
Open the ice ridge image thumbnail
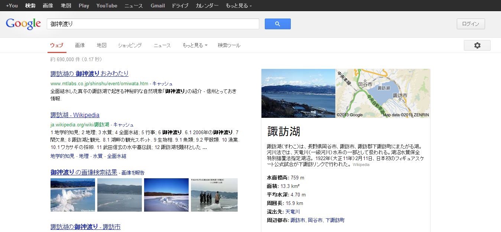click(x=73, y=195)
